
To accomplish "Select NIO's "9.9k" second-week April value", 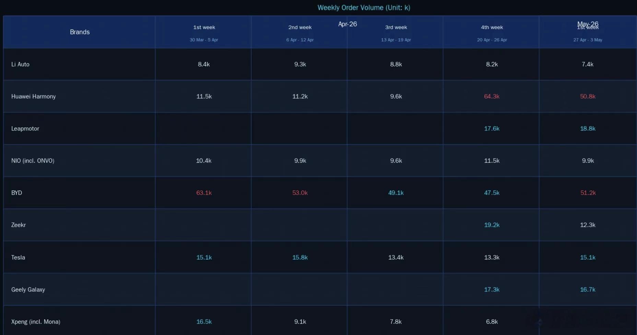I will click(300, 161).
